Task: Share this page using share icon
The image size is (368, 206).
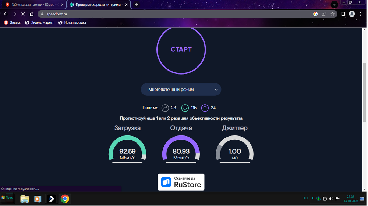Action: pyautogui.click(x=324, y=14)
